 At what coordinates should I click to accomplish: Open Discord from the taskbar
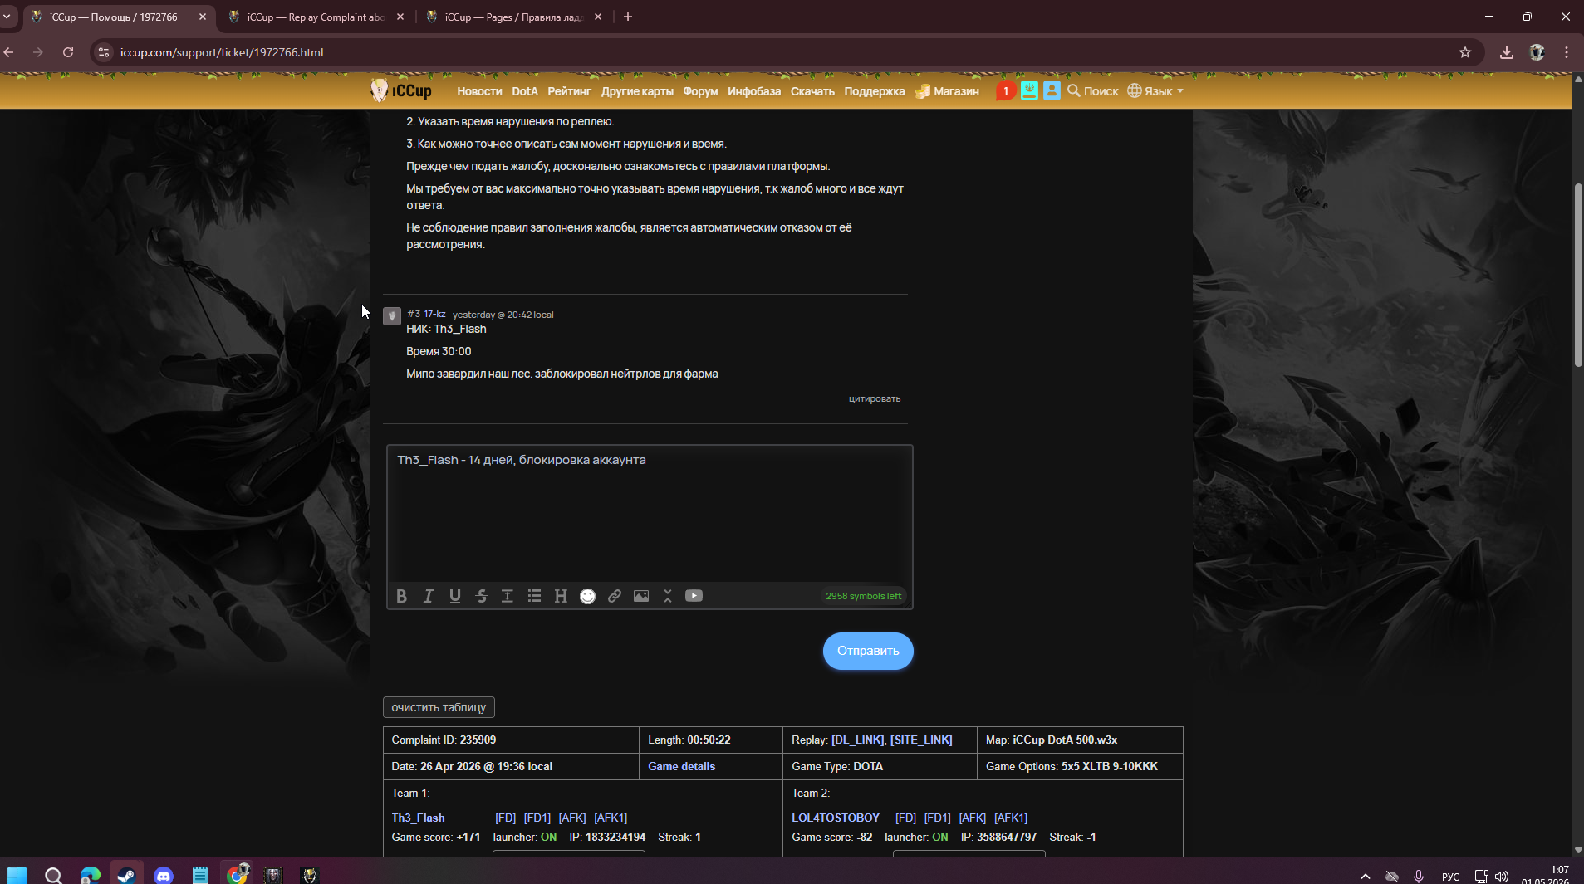point(164,875)
